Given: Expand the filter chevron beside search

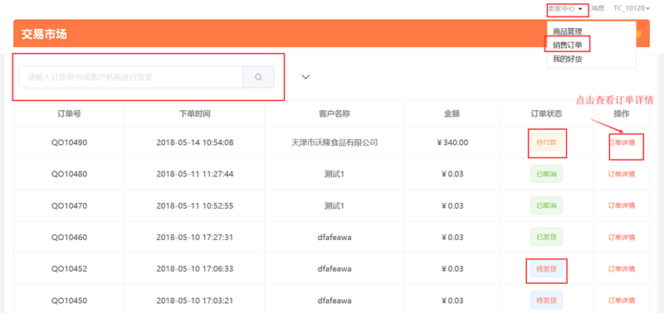Looking at the screenshot, I should tap(305, 77).
